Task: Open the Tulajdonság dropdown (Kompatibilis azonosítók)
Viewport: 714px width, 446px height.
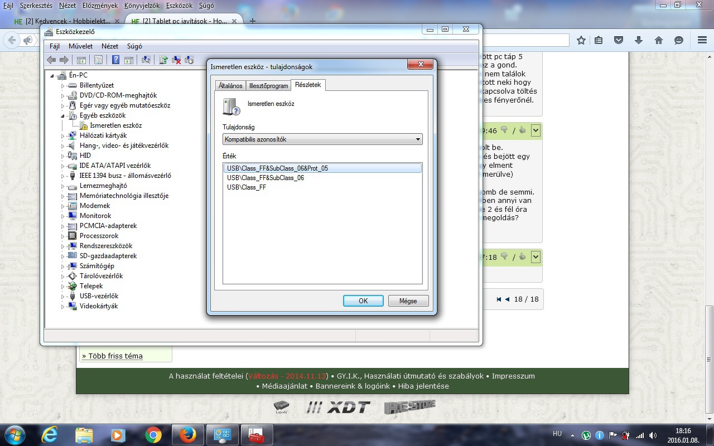Action: [x=322, y=139]
